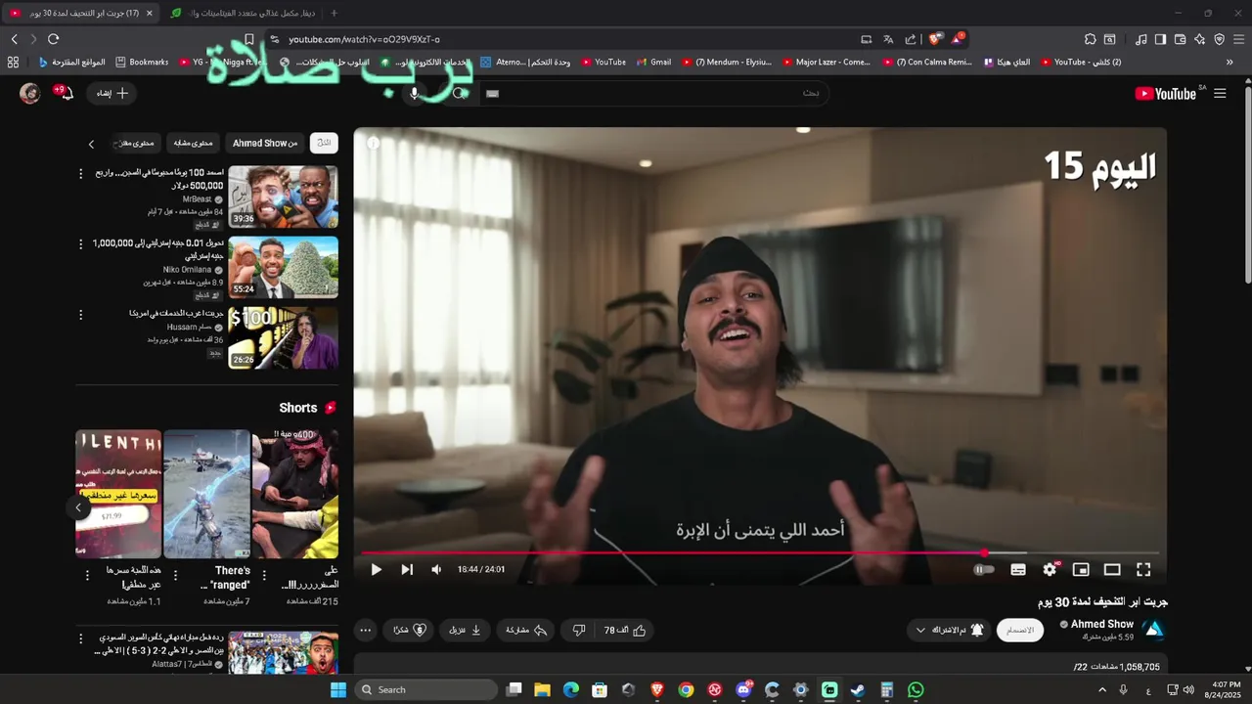Click the Windows taskbar Search box
The width and height of the screenshot is (1252, 704).
coord(425,689)
